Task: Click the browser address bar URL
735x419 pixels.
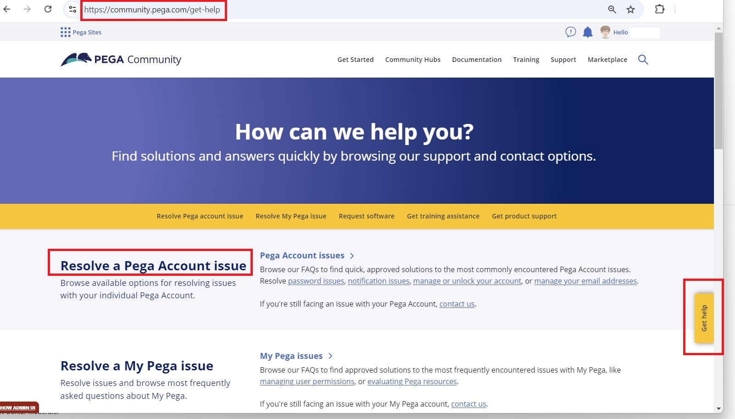Action: click(152, 10)
